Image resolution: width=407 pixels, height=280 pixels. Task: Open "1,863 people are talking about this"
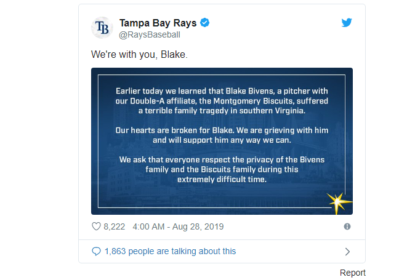tap(171, 251)
